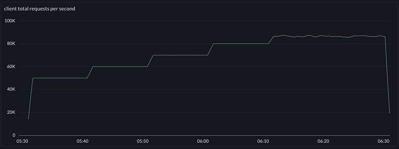399x149 pixels.
Task: Click the 06:00 time axis label
Action: [203, 142]
